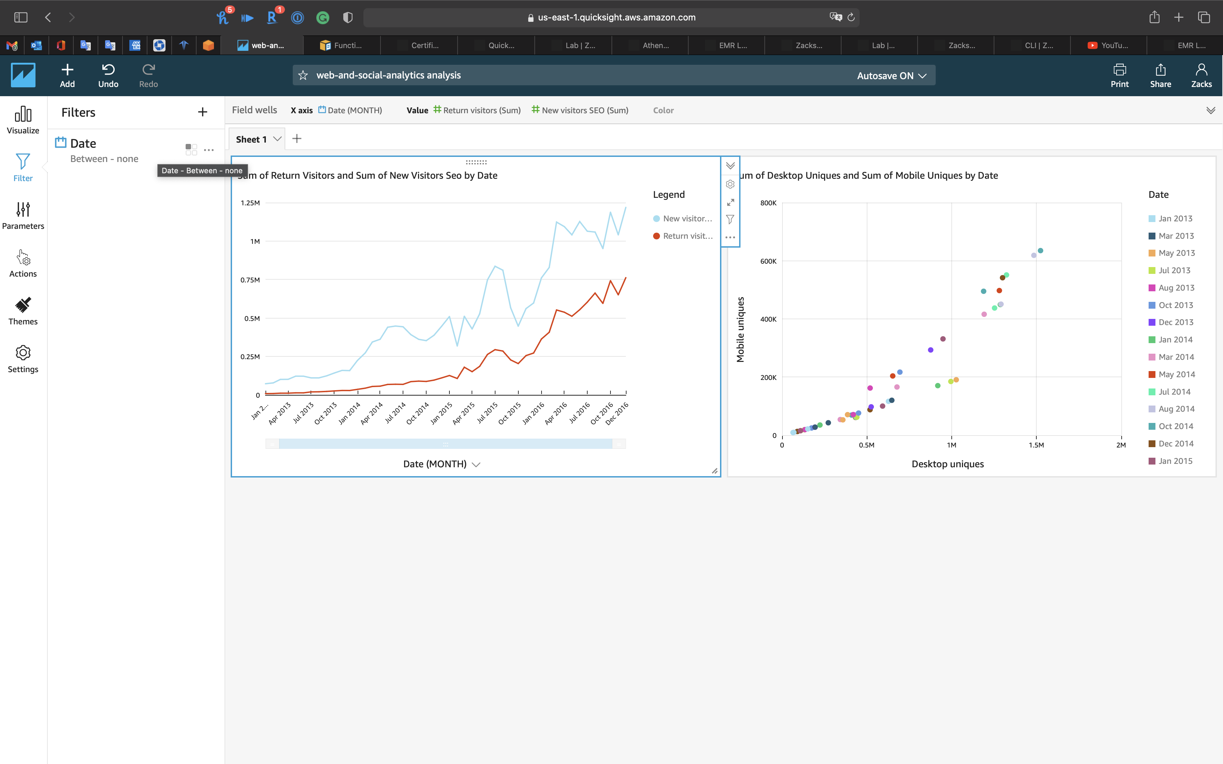1223x764 pixels.
Task: Open the Actions panel
Action: pyautogui.click(x=23, y=263)
